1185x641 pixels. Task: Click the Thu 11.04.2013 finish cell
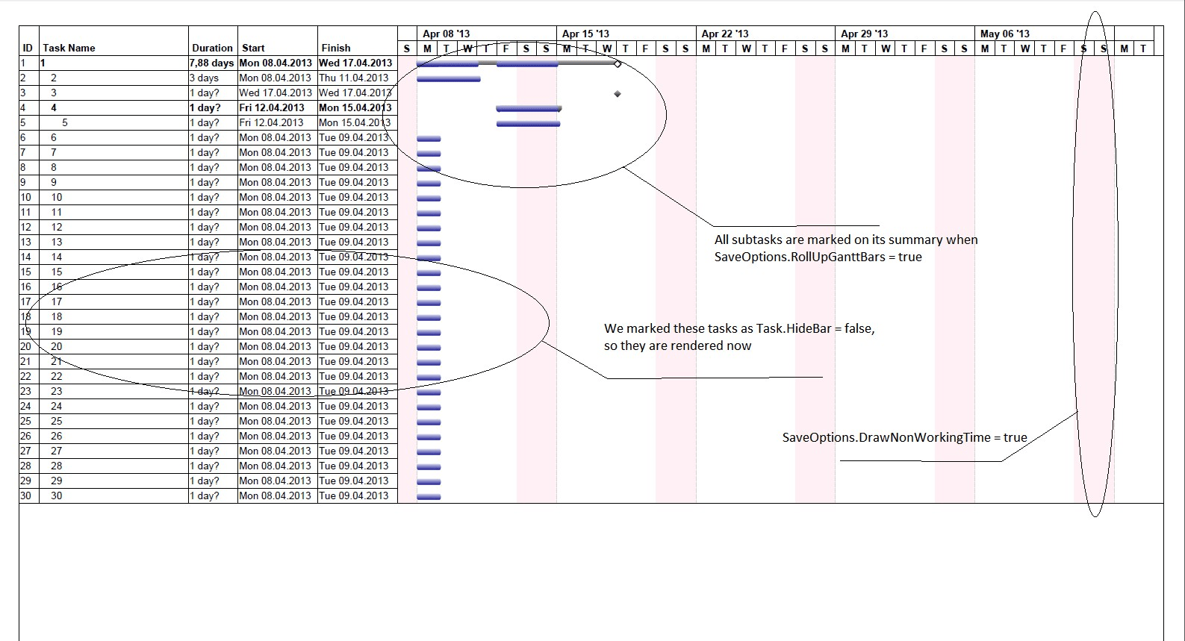point(357,78)
